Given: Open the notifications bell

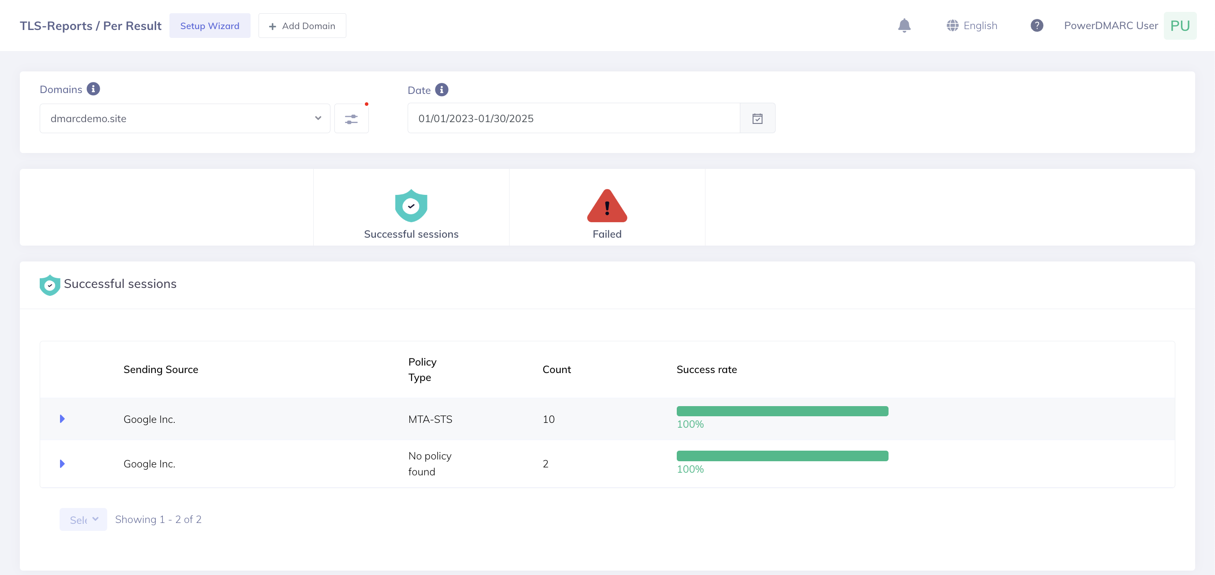Looking at the screenshot, I should pos(904,26).
